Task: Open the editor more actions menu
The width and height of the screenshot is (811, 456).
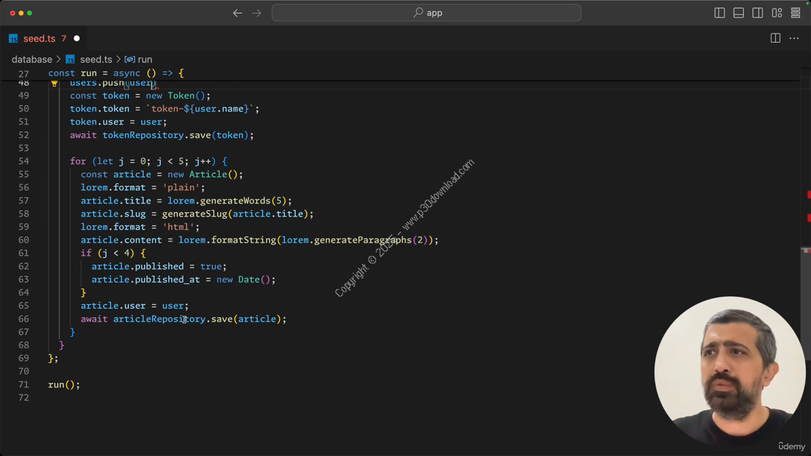Action: point(794,39)
